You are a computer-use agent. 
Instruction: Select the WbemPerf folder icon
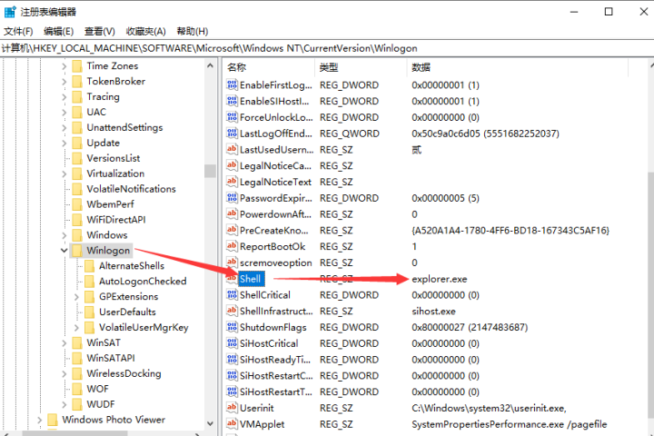(x=77, y=204)
